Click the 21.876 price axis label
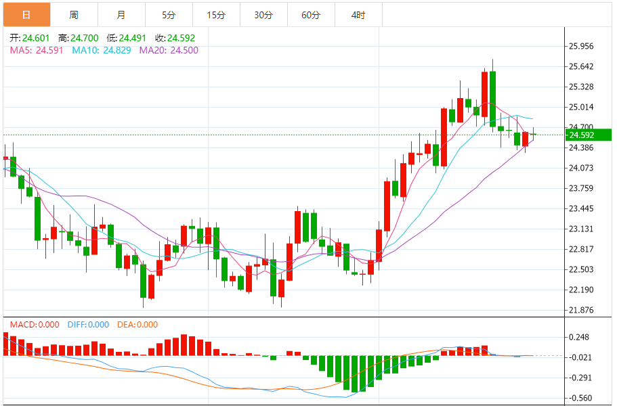This screenshot has height=406, width=617. point(581,310)
